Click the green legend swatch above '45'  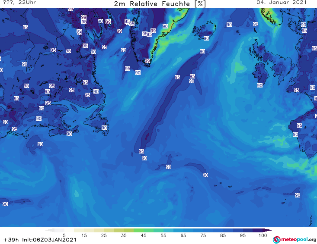click(x=138, y=230)
